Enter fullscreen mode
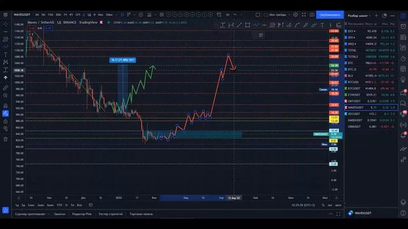 click(x=303, y=15)
